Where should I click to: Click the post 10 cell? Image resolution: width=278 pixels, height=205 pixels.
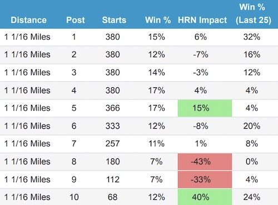[x=74, y=197]
